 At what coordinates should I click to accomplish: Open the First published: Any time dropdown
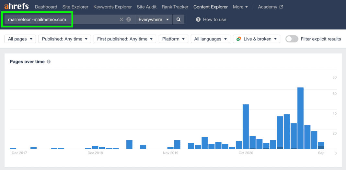[125, 39]
